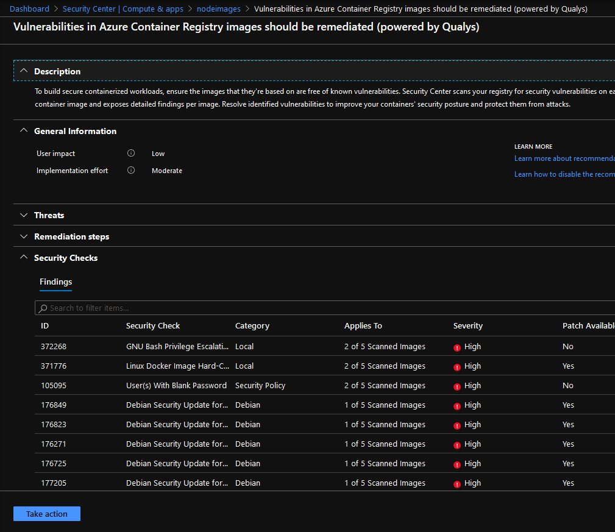Collapse the Security Checks section

24,258
